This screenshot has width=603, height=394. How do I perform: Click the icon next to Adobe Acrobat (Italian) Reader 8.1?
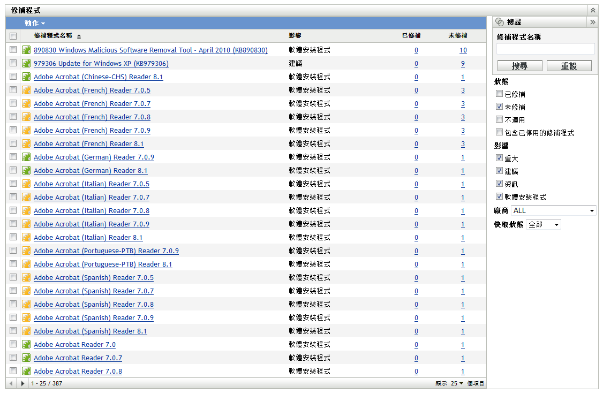[26, 238]
